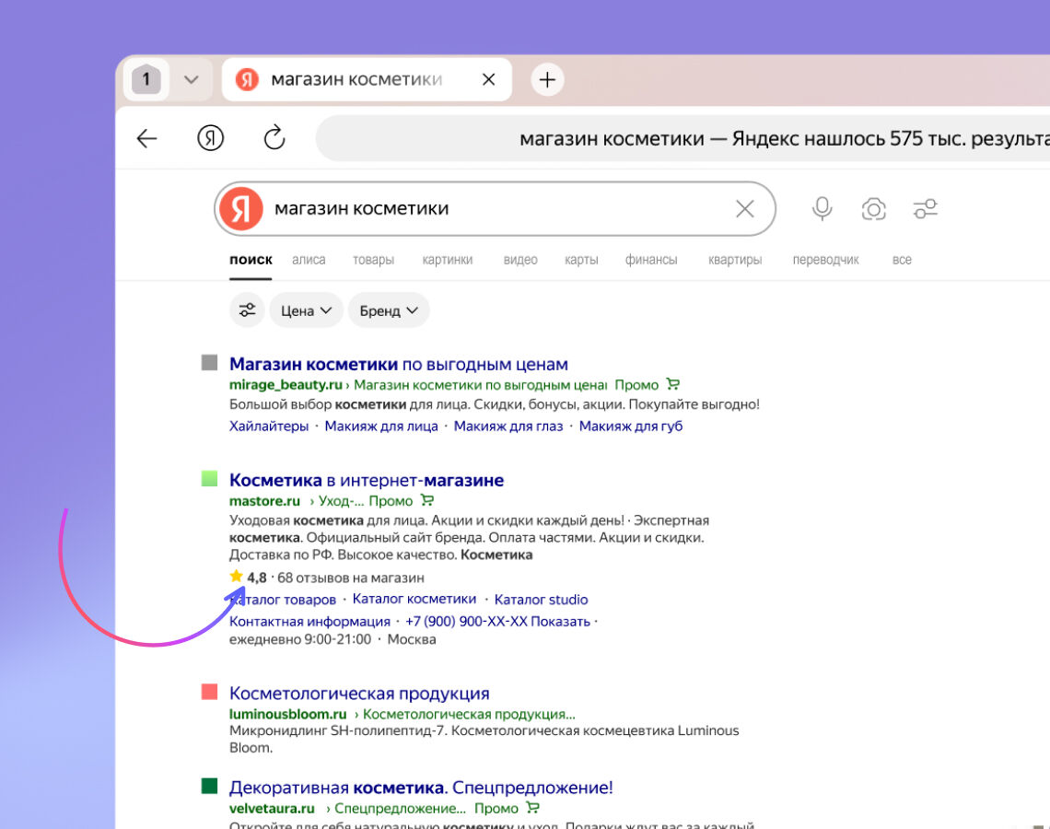
Task: Click the browser back arrow
Action: (x=146, y=138)
